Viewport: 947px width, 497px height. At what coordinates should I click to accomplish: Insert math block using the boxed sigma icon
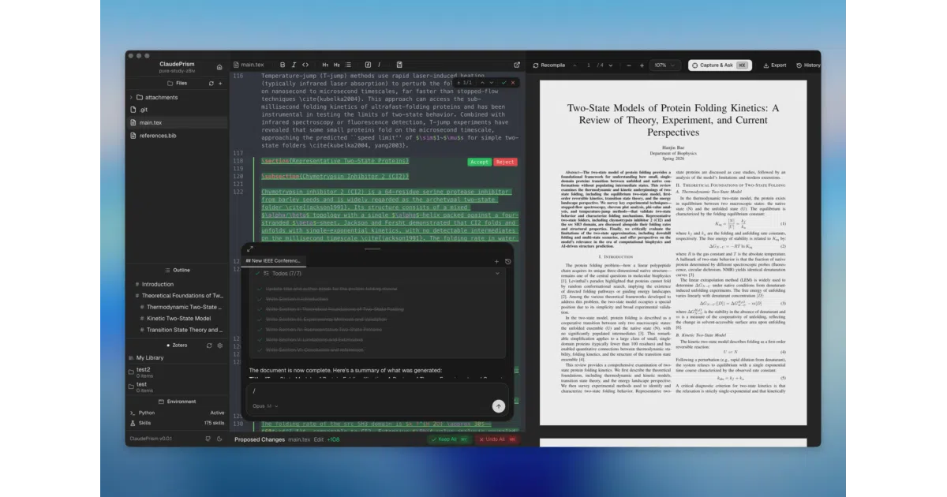pos(367,65)
